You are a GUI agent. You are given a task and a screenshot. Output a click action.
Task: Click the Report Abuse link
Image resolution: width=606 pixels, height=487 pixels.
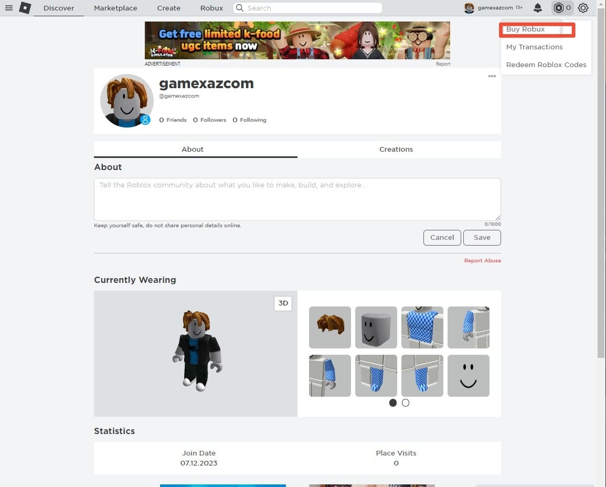click(482, 261)
